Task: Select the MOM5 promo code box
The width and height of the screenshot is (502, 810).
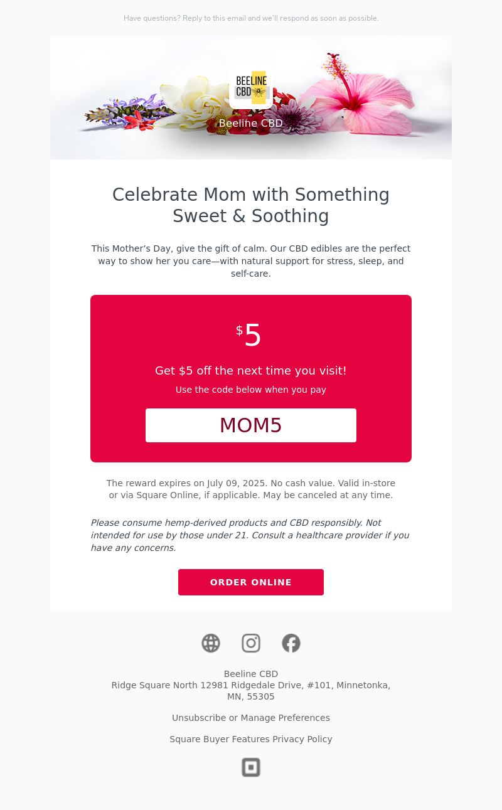Action: pyautogui.click(x=251, y=425)
